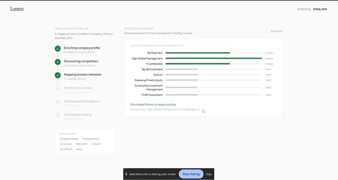Click 'In-memory ranking' subtitle
This screenshot has height=180, width=338.
click(75, 79)
